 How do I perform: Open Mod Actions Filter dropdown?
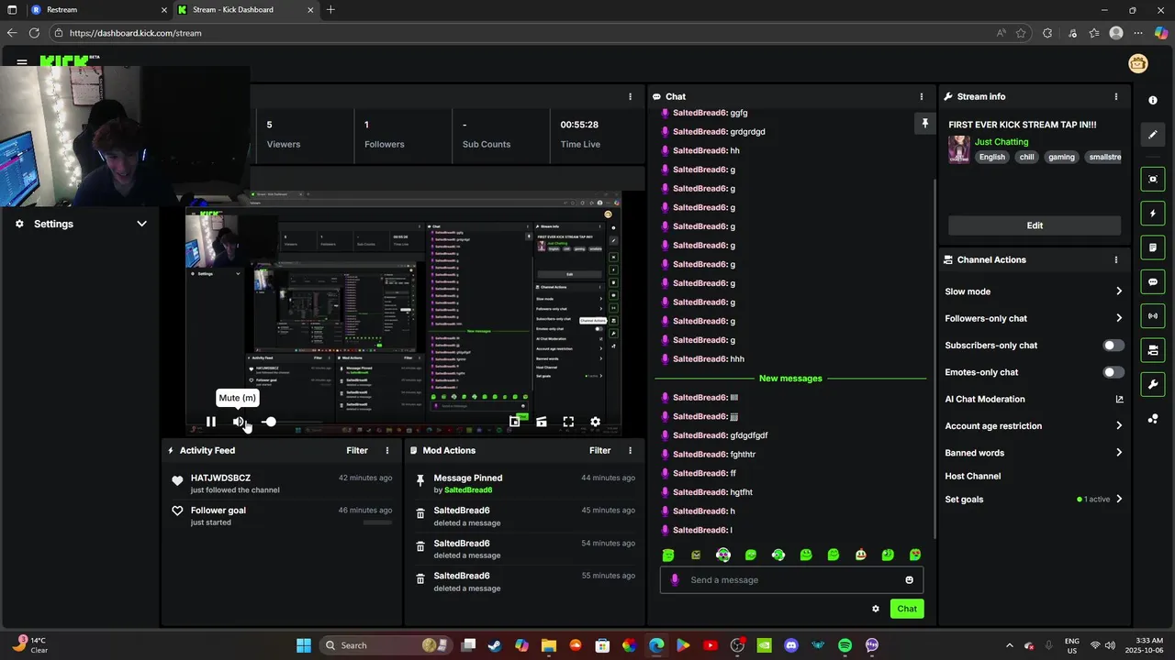(599, 450)
